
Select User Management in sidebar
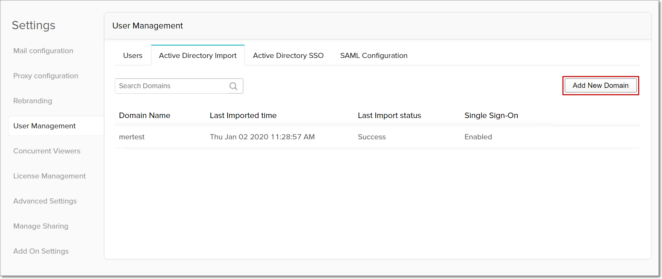[45, 126]
